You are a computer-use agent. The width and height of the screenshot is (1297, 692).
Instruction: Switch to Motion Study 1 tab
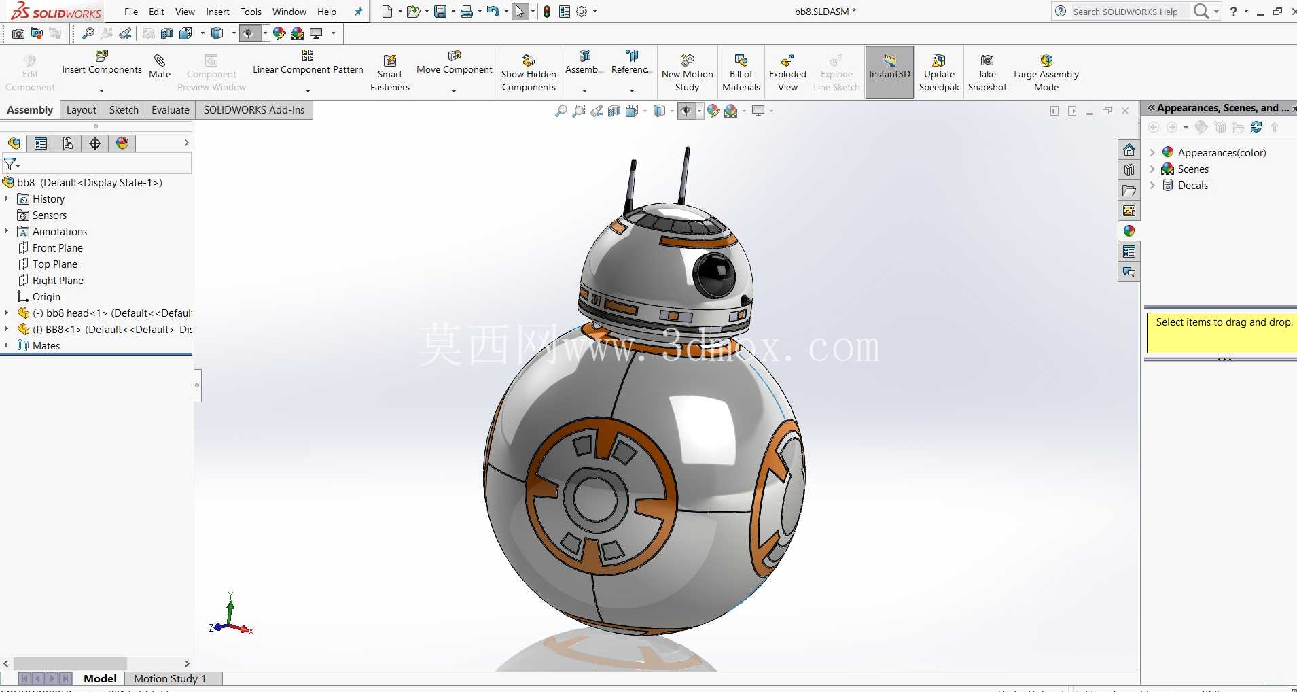point(170,678)
